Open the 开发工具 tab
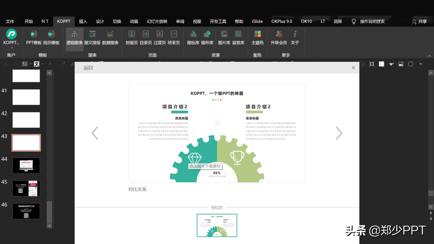 [218, 22]
